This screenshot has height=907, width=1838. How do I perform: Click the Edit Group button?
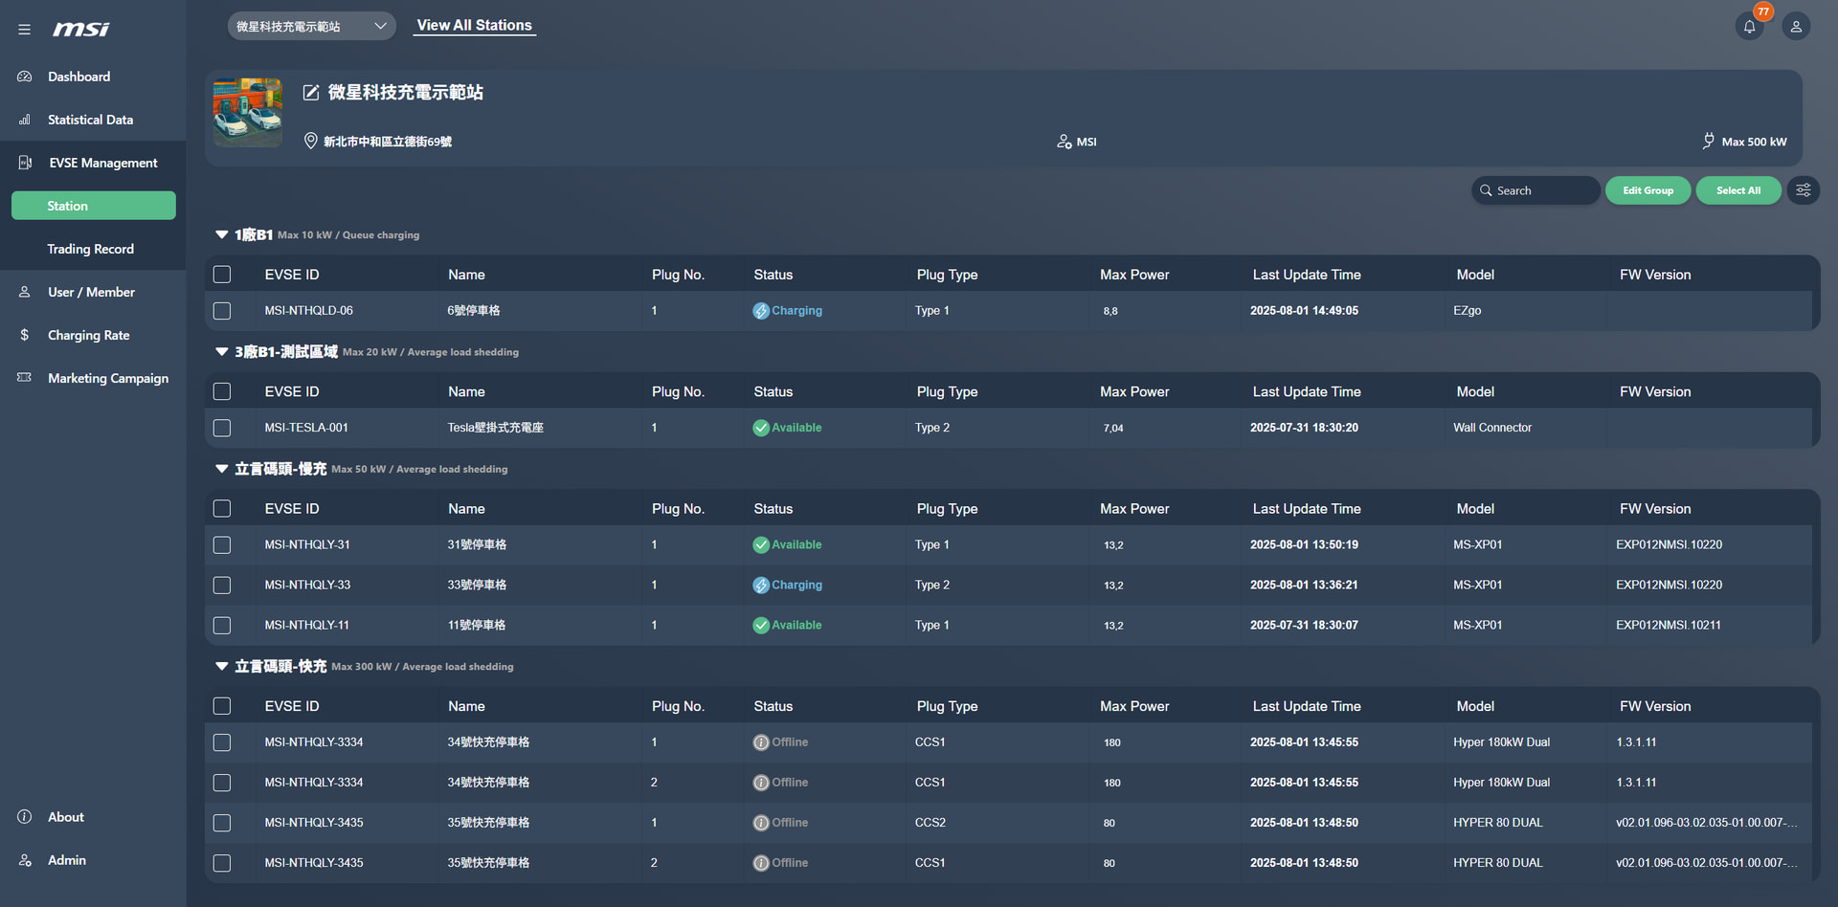point(1647,190)
